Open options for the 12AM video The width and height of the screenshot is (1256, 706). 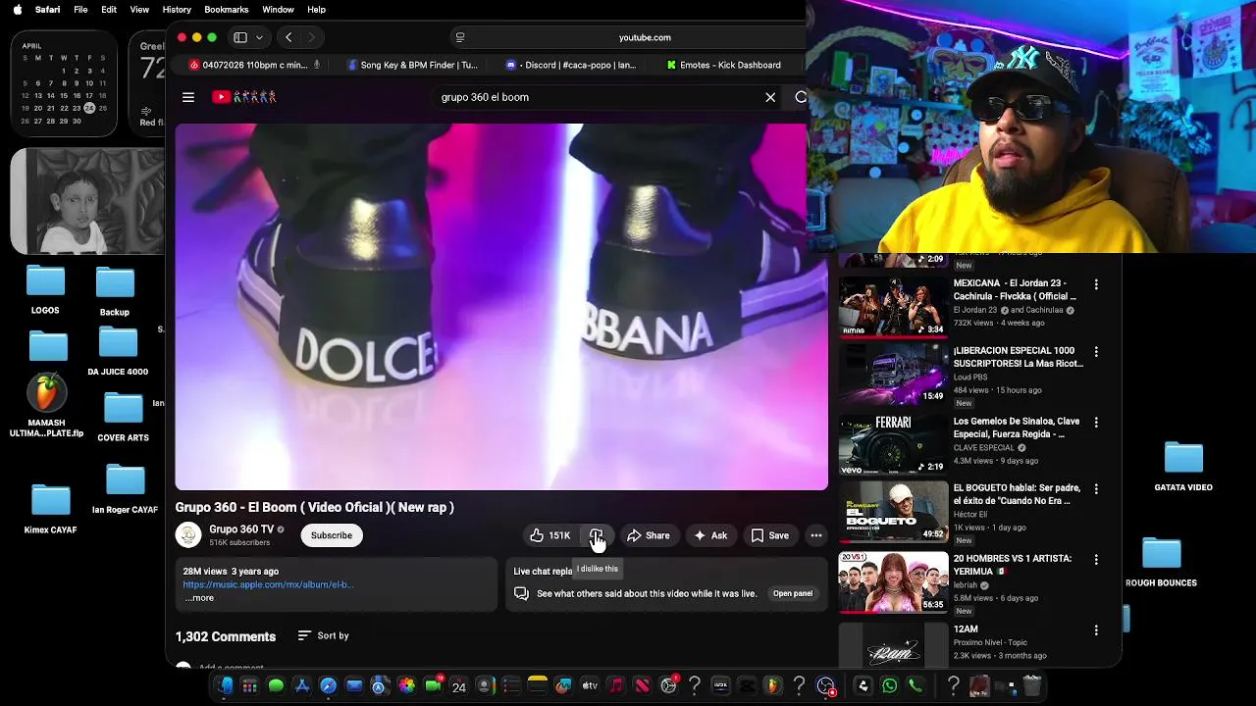[x=1096, y=630]
